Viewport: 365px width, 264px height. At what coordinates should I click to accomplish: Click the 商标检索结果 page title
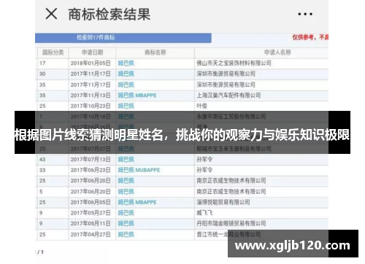pyautogui.click(x=109, y=14)
